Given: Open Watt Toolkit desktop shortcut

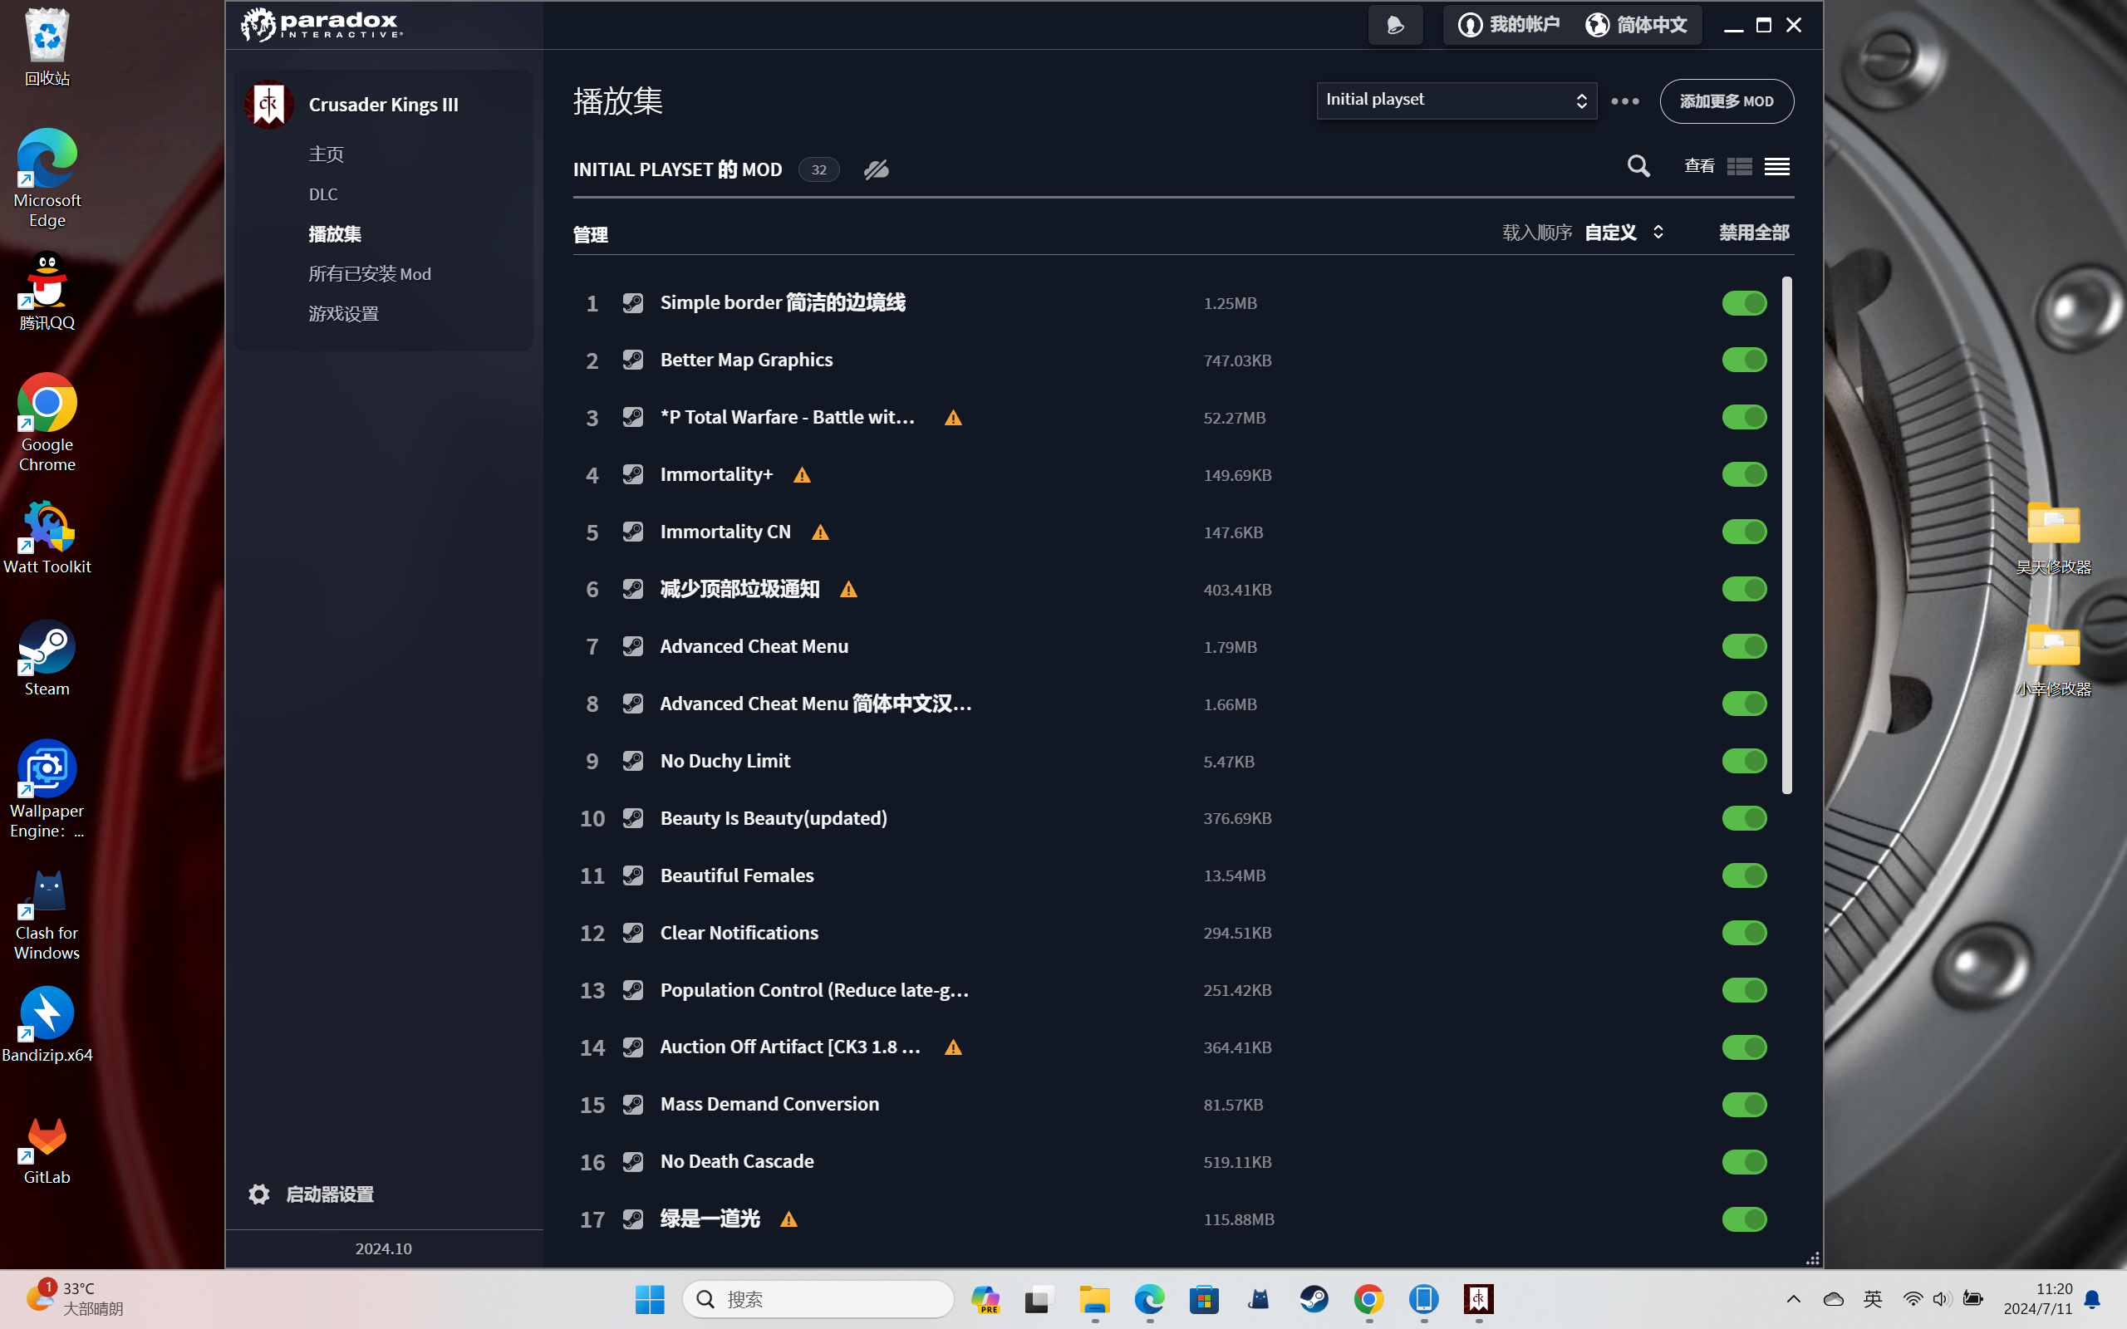Looking at the screenshot, I should (47, 537).
